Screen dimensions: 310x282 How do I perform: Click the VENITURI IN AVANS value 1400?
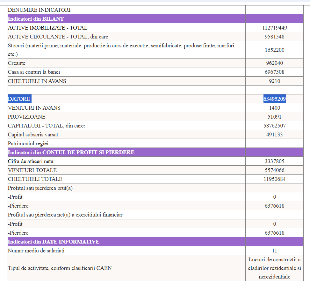[274, 108]
